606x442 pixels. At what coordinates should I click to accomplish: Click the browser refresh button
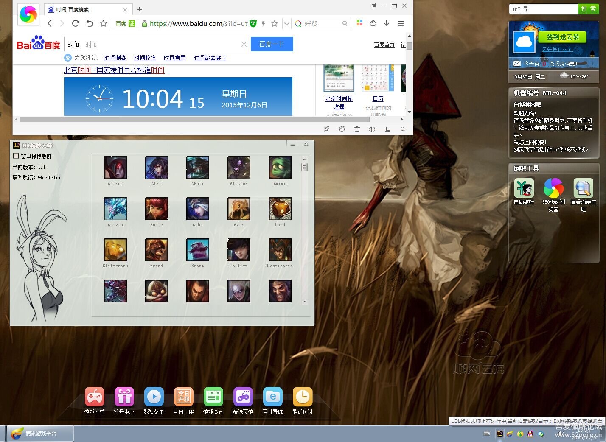[76, 23]
